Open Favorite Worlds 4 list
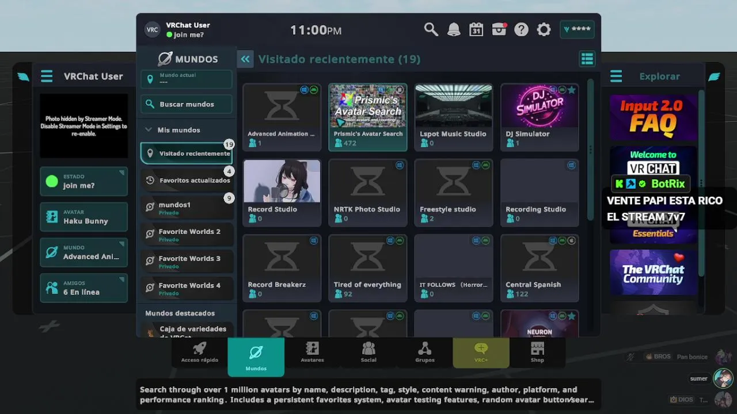 187,289
